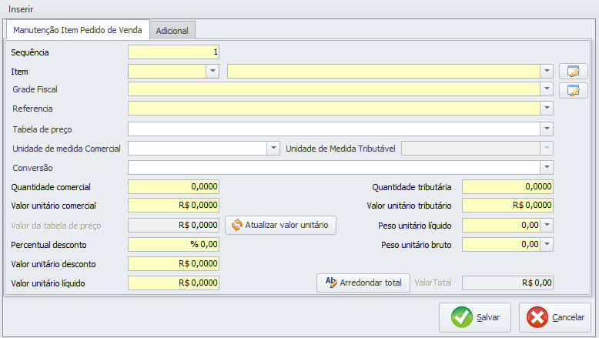The width and height of the screenshot is (599, 338).
Task: Click the Percentual desconto field
Action: click(x=174, y=245)
